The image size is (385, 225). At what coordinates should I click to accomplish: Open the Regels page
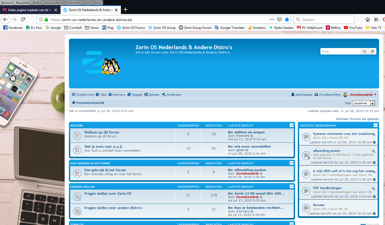coord(135,95)
